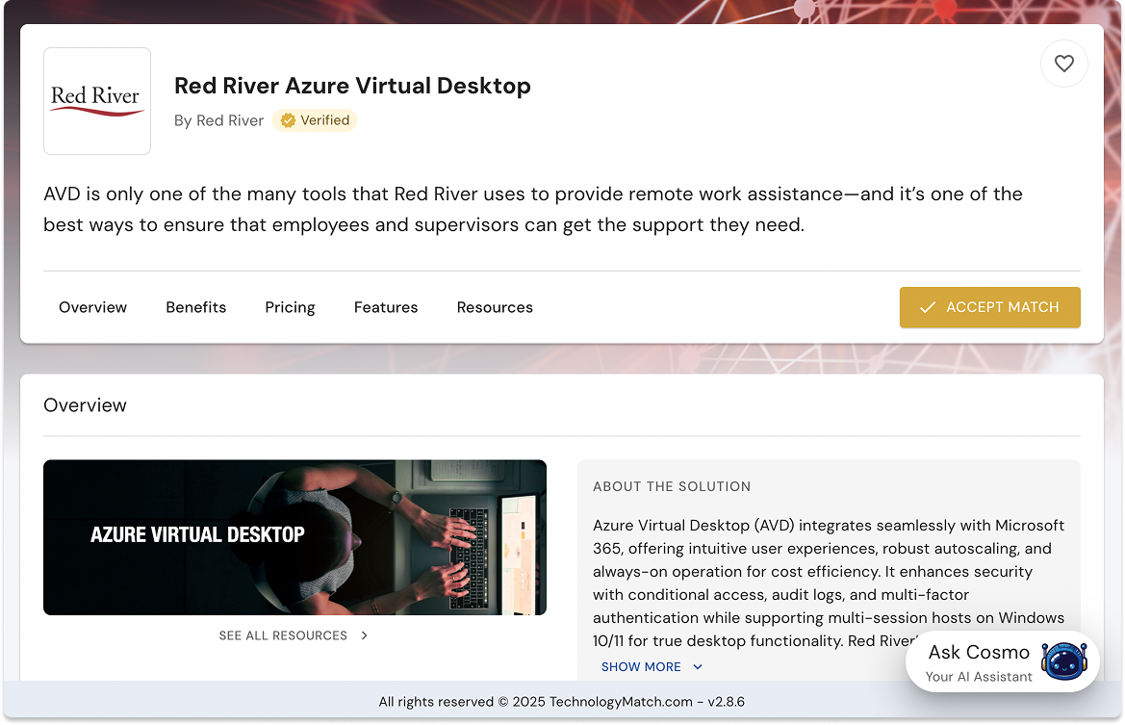Go to the Pricing tab
The height and width of the screenshot is (725, 1125).
click(x=290, y=307)
